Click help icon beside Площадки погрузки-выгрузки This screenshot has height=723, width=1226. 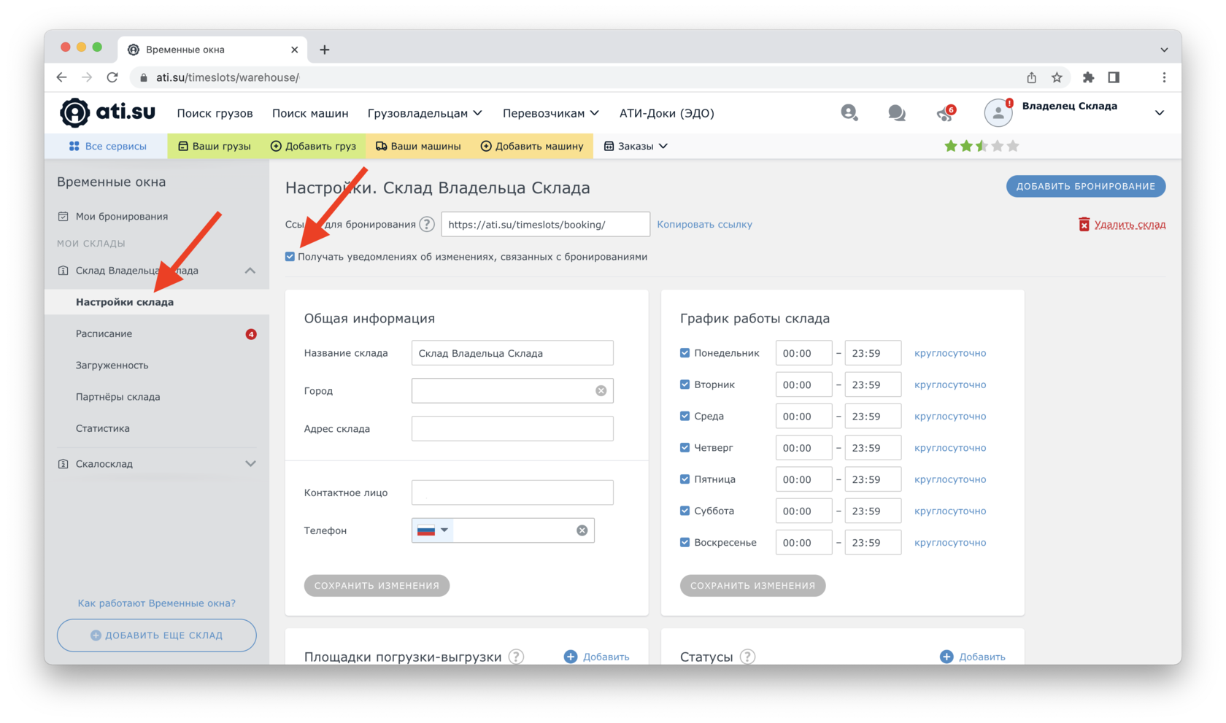tap(516, 657)
